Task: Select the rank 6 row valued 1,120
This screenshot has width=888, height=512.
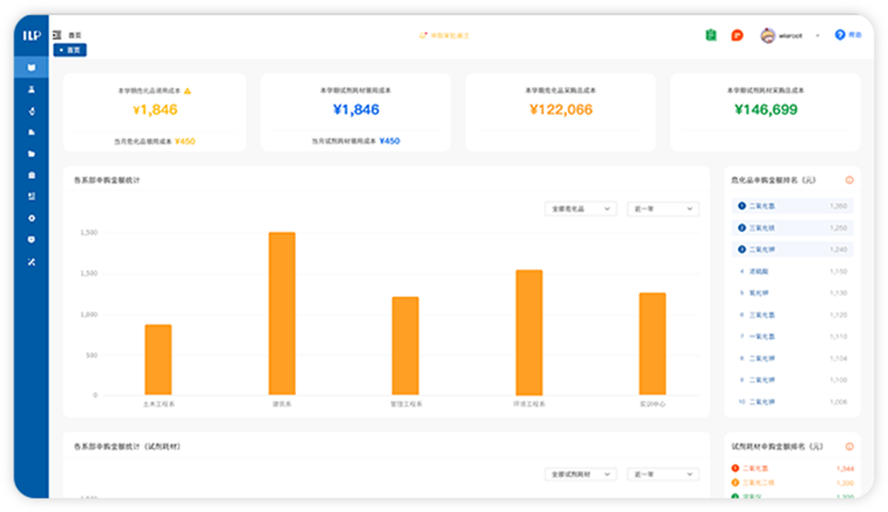Action: (x=792, y=315)
